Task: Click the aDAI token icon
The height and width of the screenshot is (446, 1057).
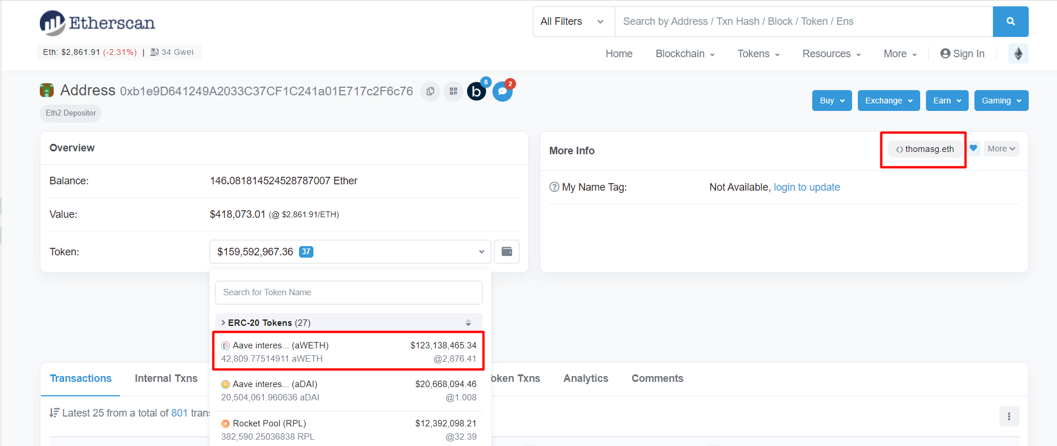Action: pos(226,384)
